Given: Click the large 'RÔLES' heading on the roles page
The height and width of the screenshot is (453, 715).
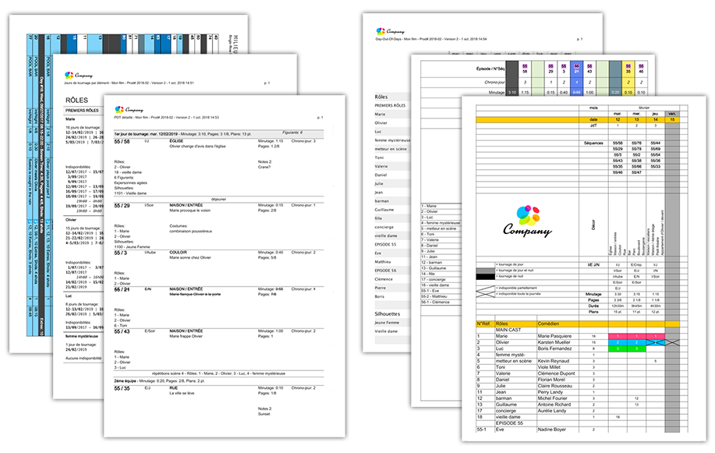Looking at the screenshot, I should [x=76, y=100].
